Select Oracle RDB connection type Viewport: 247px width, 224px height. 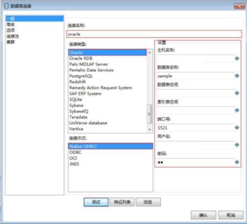click(x=107, y=58)
